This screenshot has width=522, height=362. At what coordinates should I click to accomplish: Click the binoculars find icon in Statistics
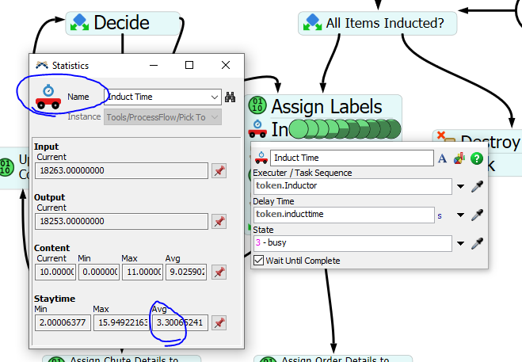click(x=232, y=97)
